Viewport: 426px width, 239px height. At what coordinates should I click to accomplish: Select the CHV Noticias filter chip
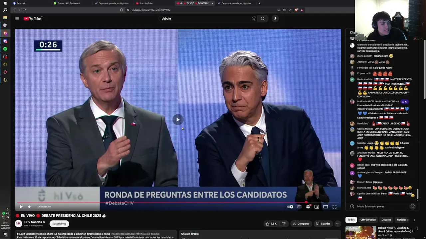point(368,220)
